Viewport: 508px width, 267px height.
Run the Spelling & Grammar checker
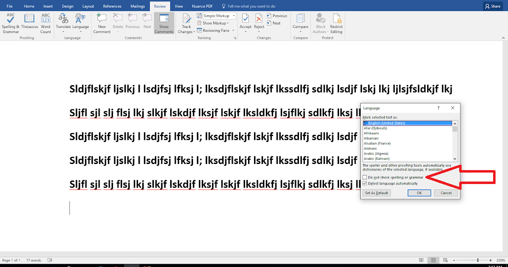click(10, 23)
